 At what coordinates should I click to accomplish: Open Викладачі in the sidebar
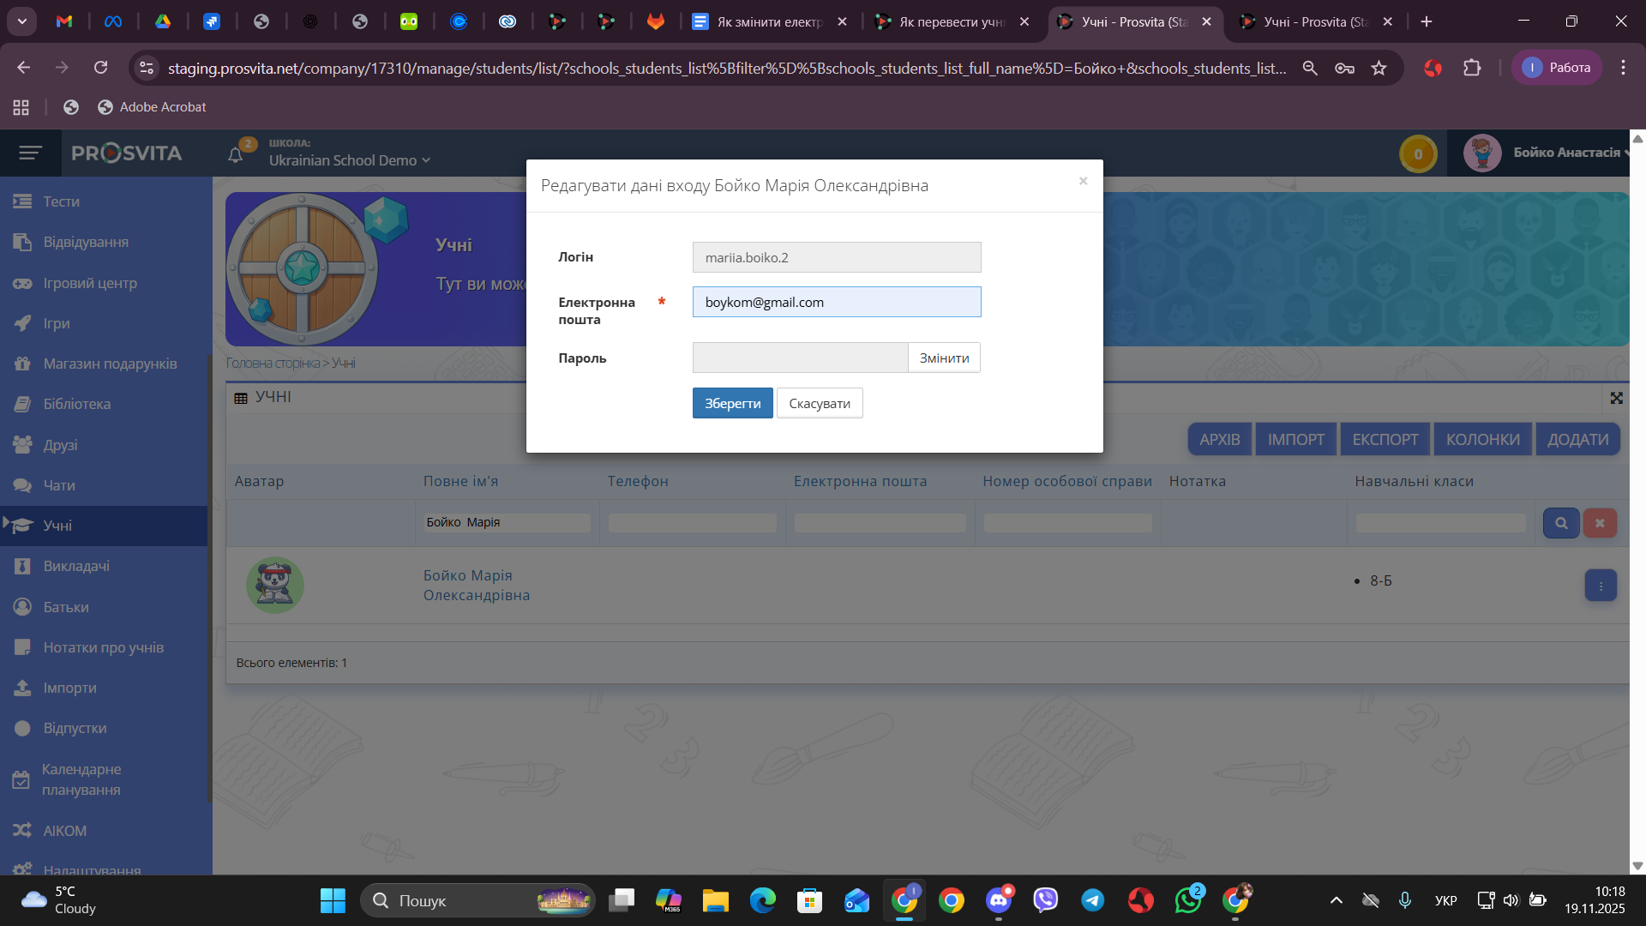[76, 566]
